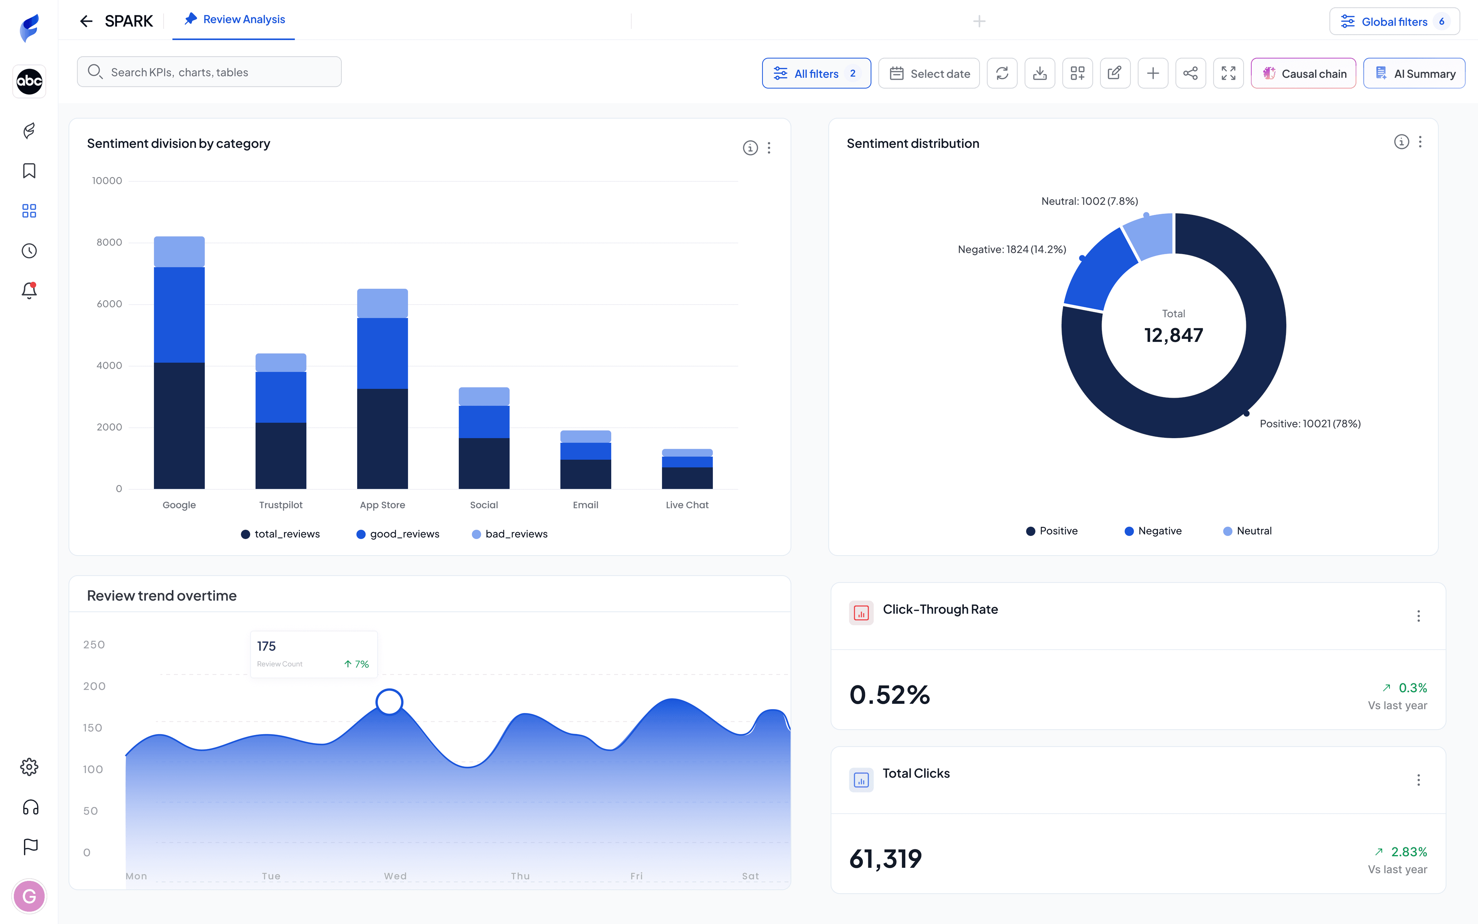Select the Google bar in chart
The image size is (1478, 924).
pos(179,362)
